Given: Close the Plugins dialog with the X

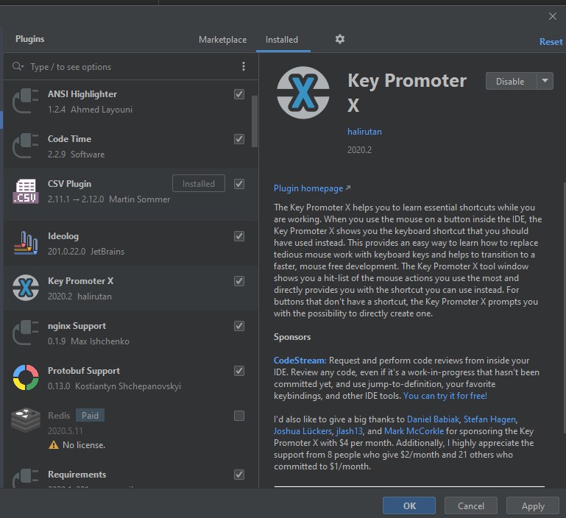Looking at the screenshot, I should tap(552, 16).
